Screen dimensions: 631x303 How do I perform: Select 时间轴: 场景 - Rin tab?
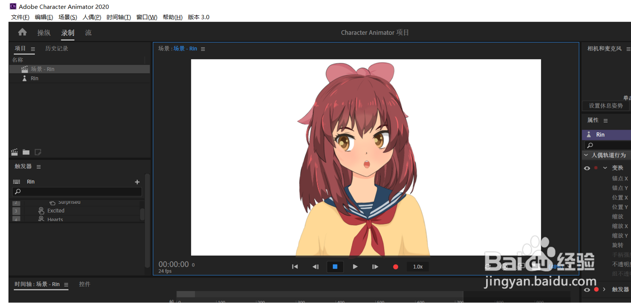click(37, 284)
